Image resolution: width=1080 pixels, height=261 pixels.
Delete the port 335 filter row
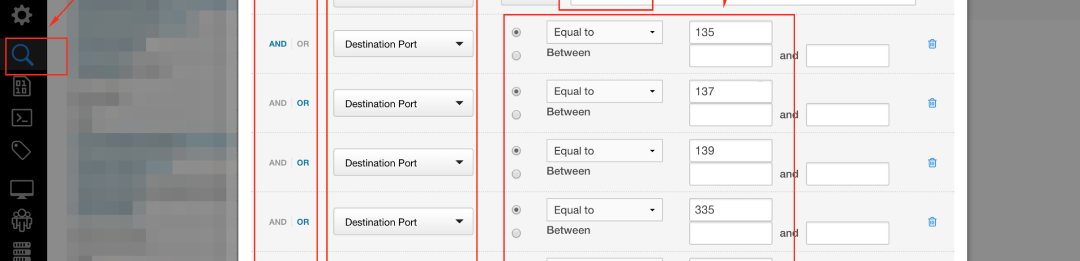point(932,222)
